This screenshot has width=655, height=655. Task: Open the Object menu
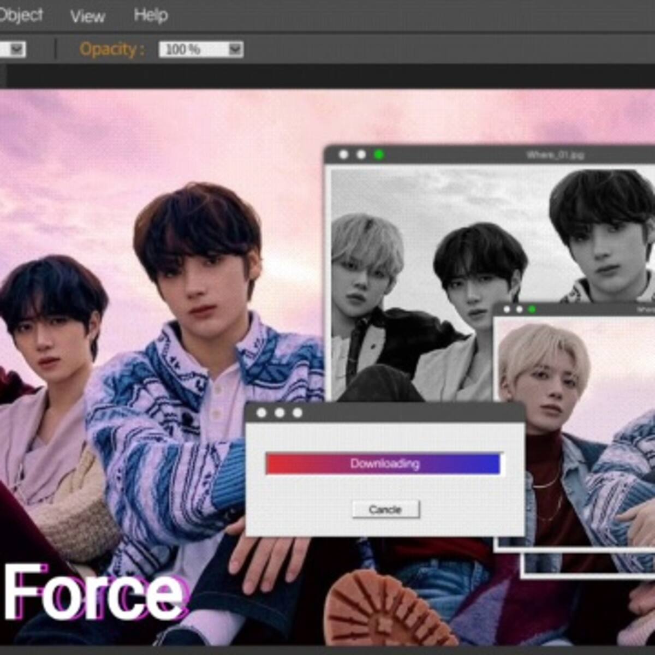click(21, 15)
